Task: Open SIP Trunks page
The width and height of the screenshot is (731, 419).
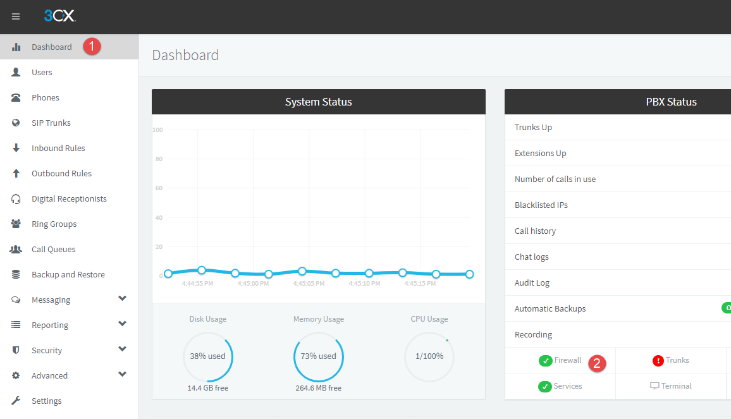Action: point(69,123)
